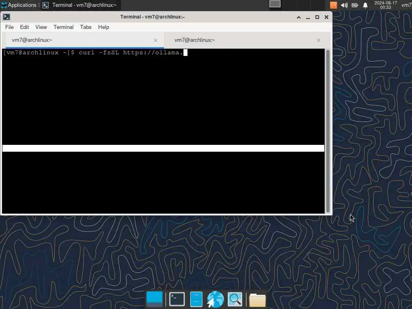Open the Help menu

103,27
